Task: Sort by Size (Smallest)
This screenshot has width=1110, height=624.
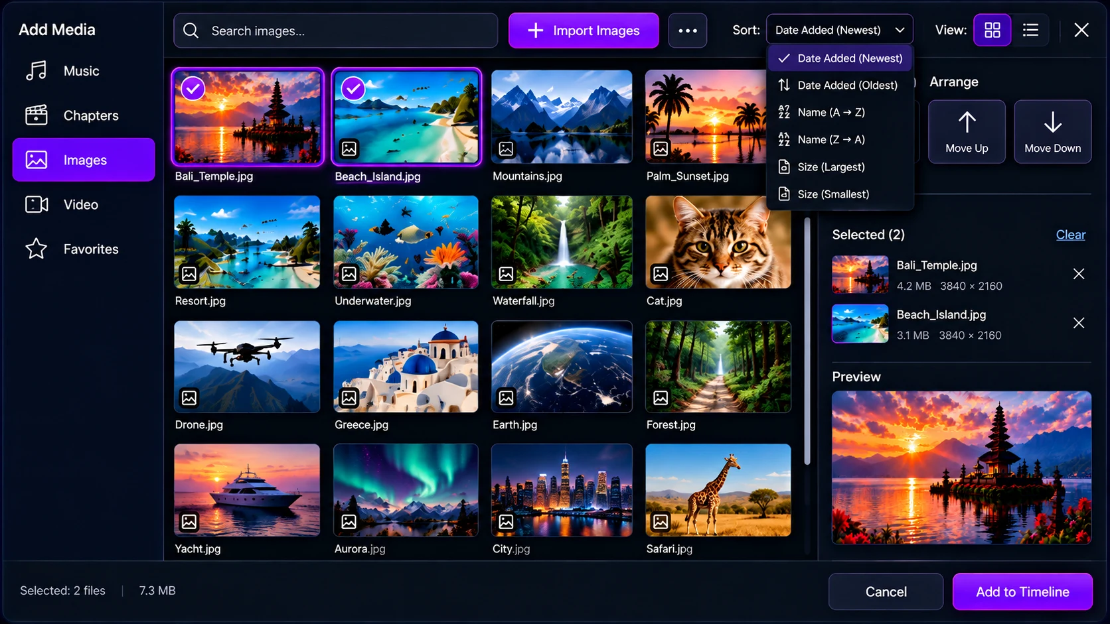Action: tap(840, 194)
